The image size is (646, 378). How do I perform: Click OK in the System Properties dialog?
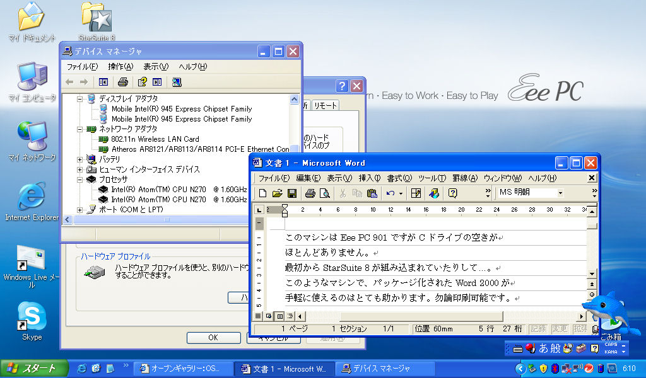[213, 338]
